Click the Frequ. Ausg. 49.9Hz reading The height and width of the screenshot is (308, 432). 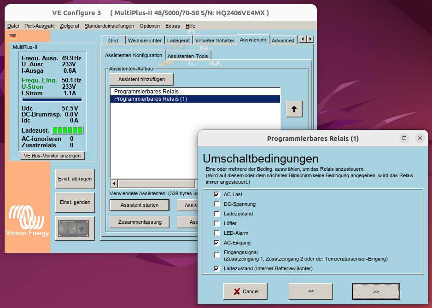tap(51, 58)
